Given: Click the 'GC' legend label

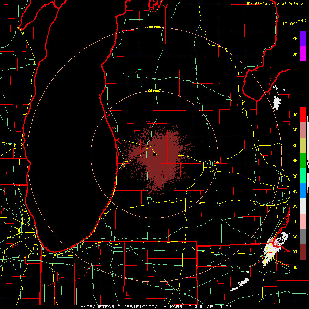Looking at the screenshot, I should (295, 237).
